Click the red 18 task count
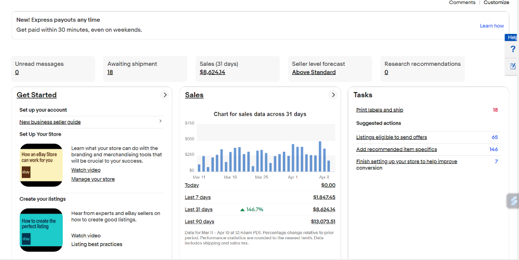 tap(495, 110)
